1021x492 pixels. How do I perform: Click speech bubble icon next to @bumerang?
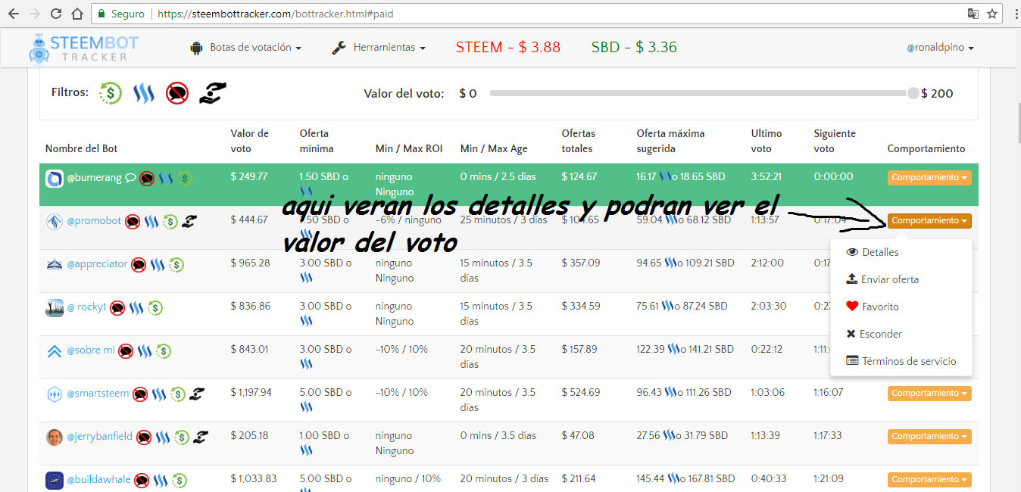coord(130,178)
